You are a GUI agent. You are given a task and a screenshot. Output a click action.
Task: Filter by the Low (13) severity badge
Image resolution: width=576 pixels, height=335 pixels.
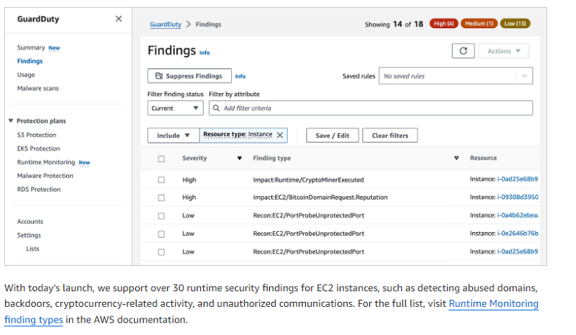click(515, 24)
